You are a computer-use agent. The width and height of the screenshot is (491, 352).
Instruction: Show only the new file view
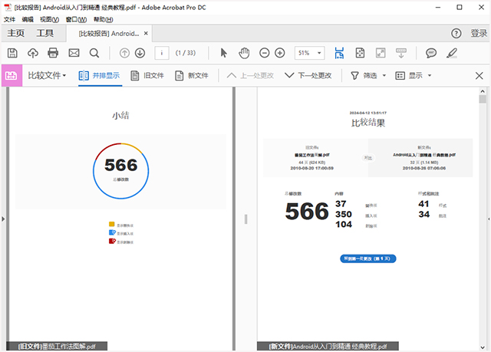click(192, 76)
